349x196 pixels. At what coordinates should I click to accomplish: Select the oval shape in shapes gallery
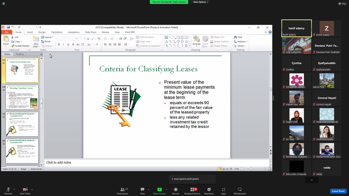[x=182, y=38]
